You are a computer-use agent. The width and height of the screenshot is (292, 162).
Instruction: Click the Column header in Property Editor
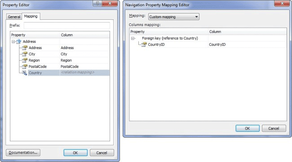coord(85,35)
